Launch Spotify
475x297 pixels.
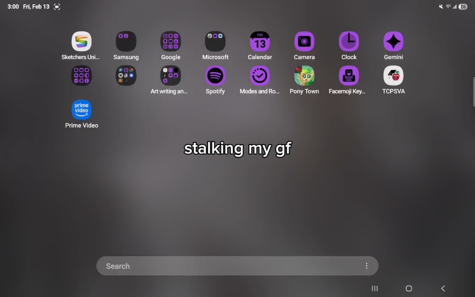(215, 75)
